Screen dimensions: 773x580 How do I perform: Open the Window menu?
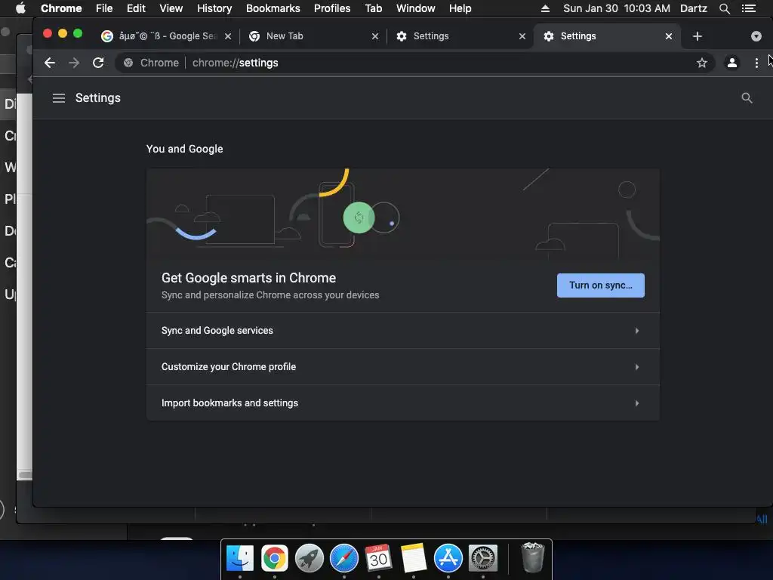tap(416, 8)
